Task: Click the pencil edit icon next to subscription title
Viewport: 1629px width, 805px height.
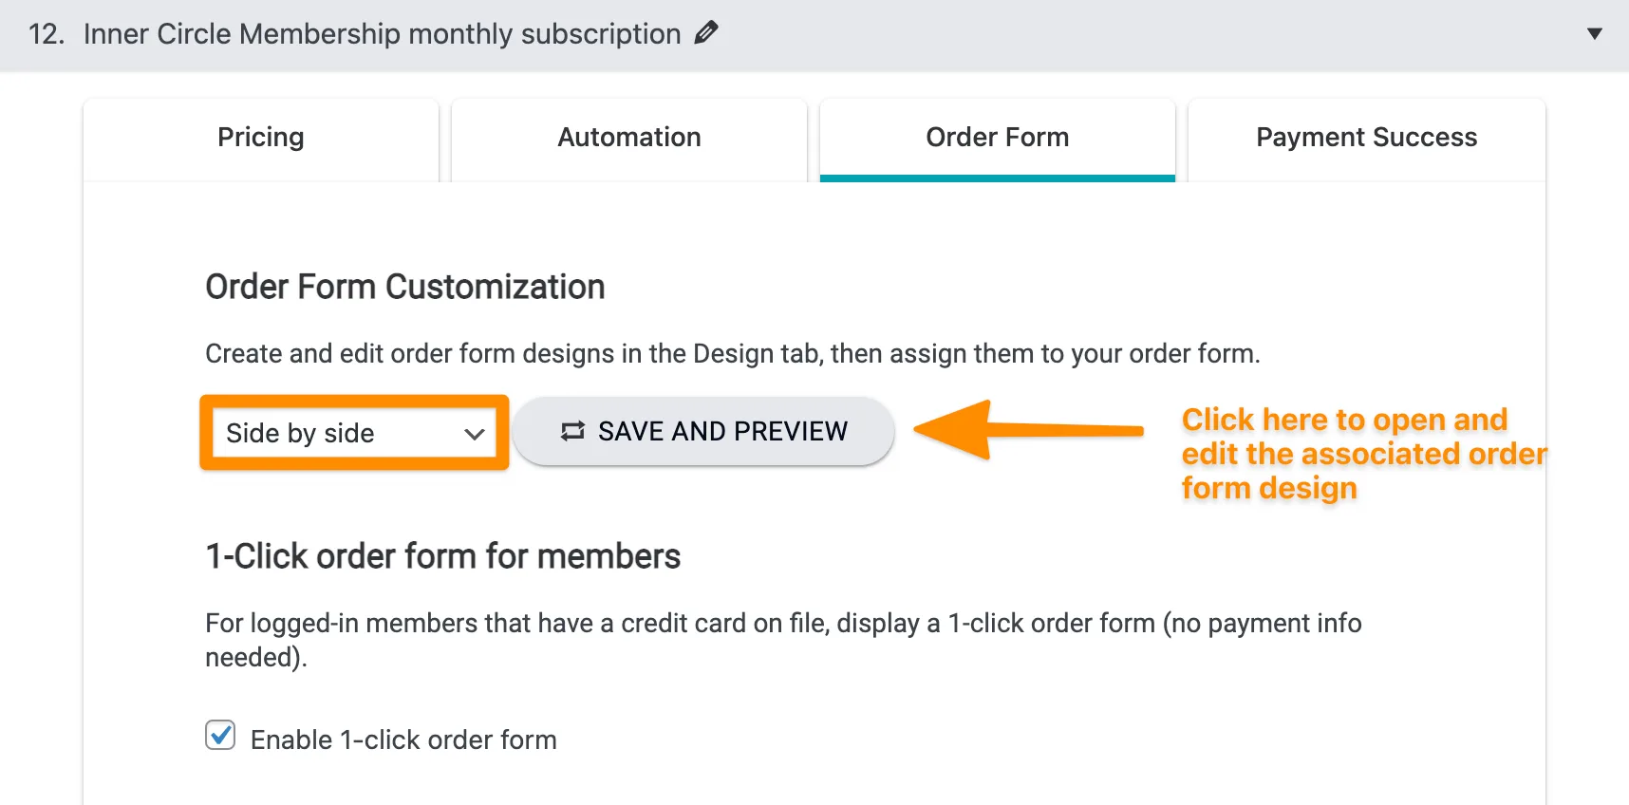Action: (x=706, y=33)
